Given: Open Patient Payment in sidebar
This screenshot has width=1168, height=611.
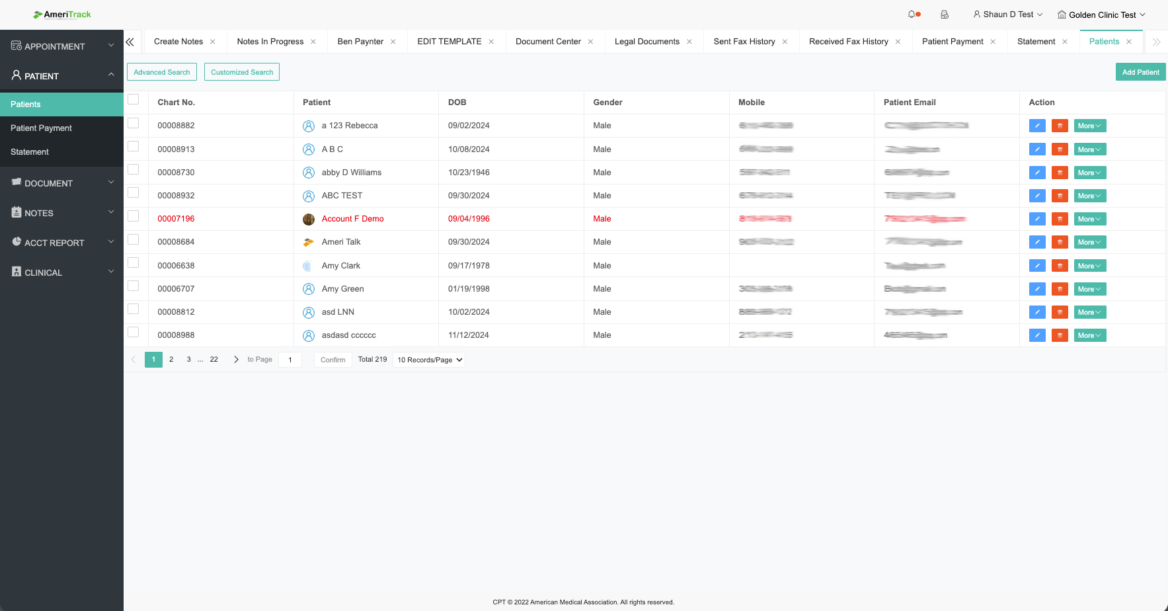Looking at the screenshot, I should click(41, 128).
